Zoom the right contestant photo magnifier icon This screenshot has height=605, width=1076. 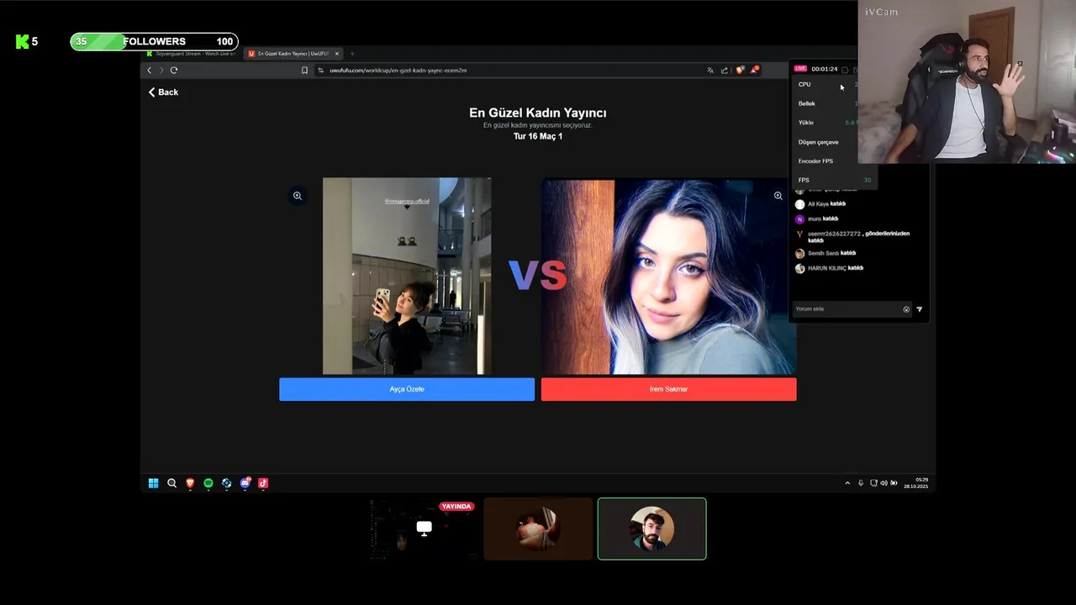[x=778, y=196]
